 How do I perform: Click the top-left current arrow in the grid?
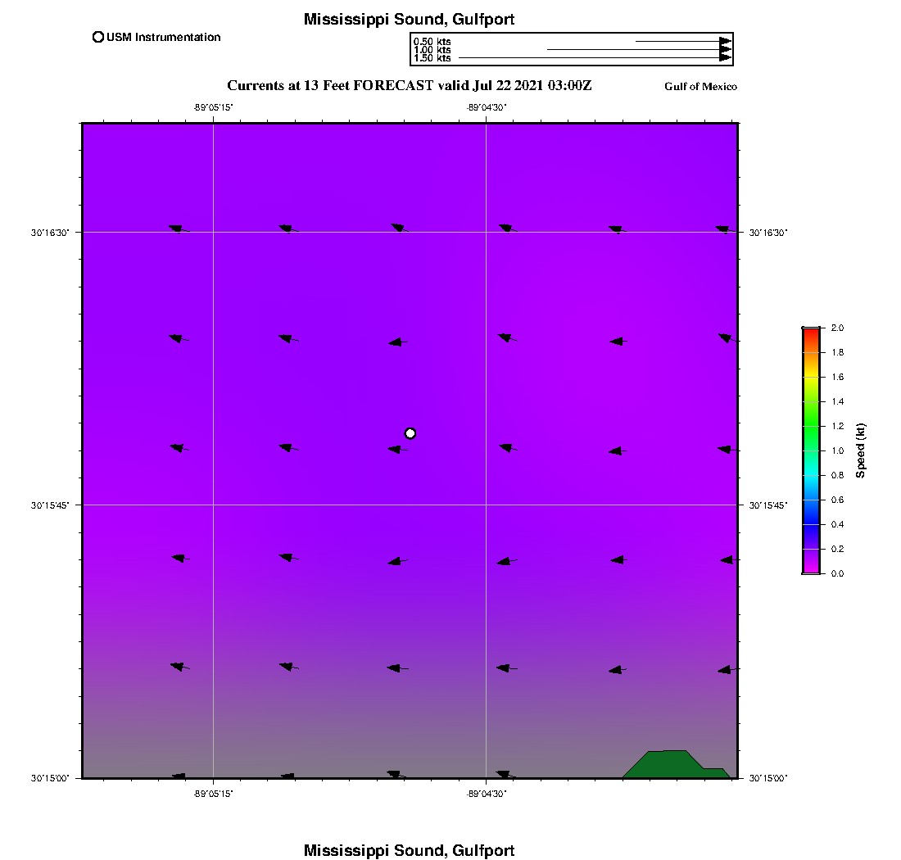click(x=177, y=229)
